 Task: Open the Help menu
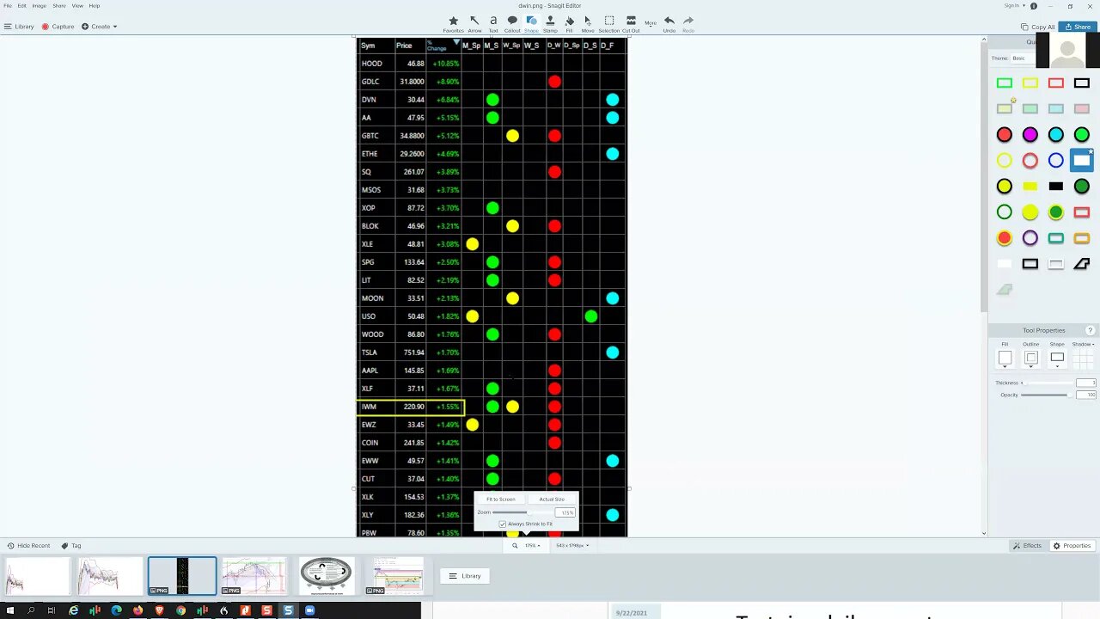95,5
